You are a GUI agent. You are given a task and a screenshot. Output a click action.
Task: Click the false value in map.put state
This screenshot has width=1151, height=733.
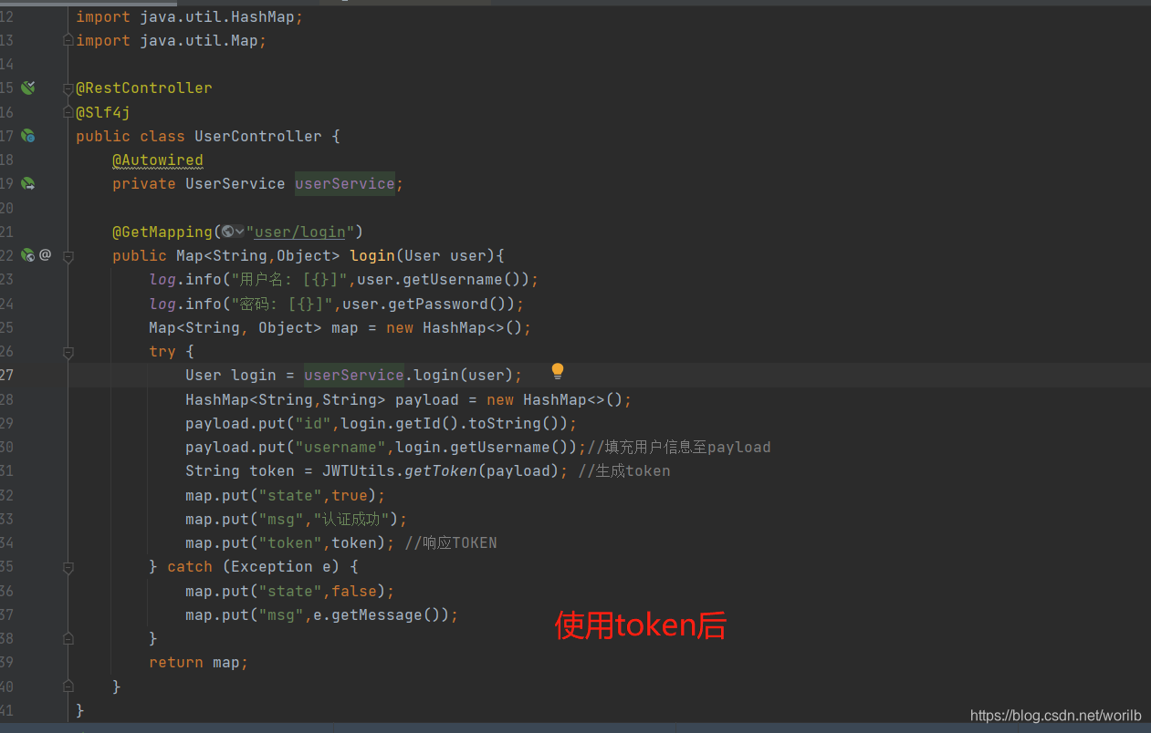pos(354,591)
